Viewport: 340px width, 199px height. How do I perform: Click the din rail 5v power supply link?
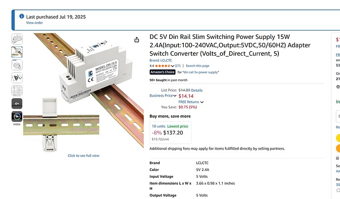[x=201, y=72]
